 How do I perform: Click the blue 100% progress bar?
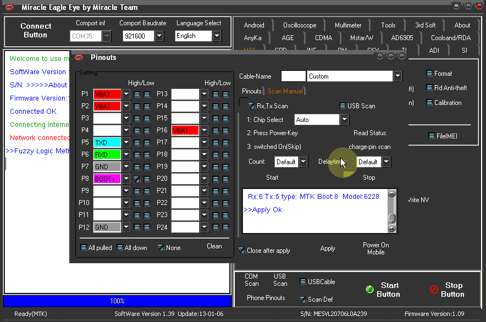pyautogui.click(x=117, y=301)
